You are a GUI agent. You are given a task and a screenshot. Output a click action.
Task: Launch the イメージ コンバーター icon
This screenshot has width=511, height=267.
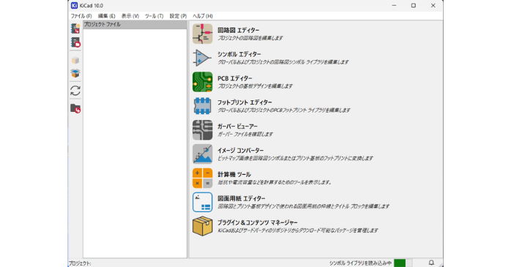pyautogui.click(x=202, y=154)
